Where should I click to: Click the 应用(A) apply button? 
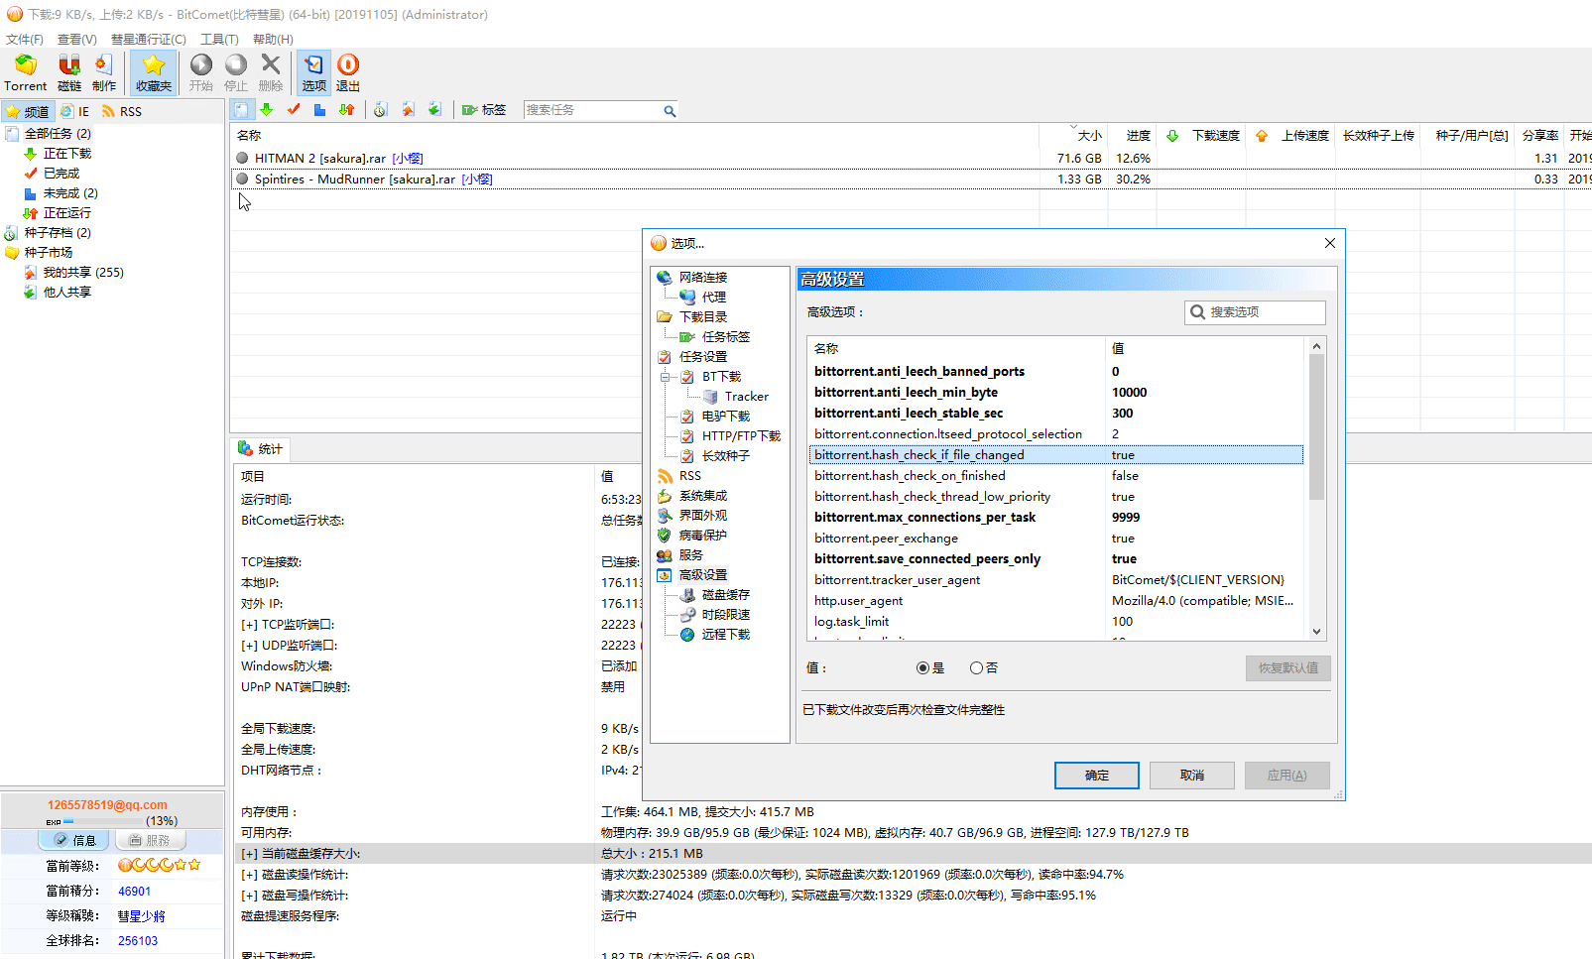pos(1287,776)
